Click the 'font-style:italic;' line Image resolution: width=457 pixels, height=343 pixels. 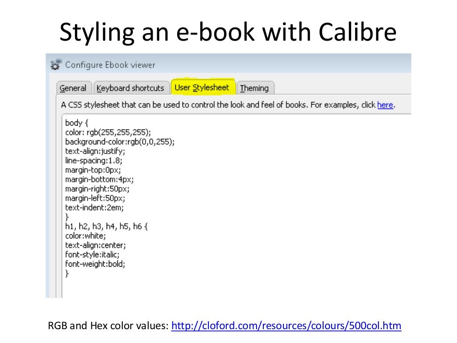(x=92, y=254)
